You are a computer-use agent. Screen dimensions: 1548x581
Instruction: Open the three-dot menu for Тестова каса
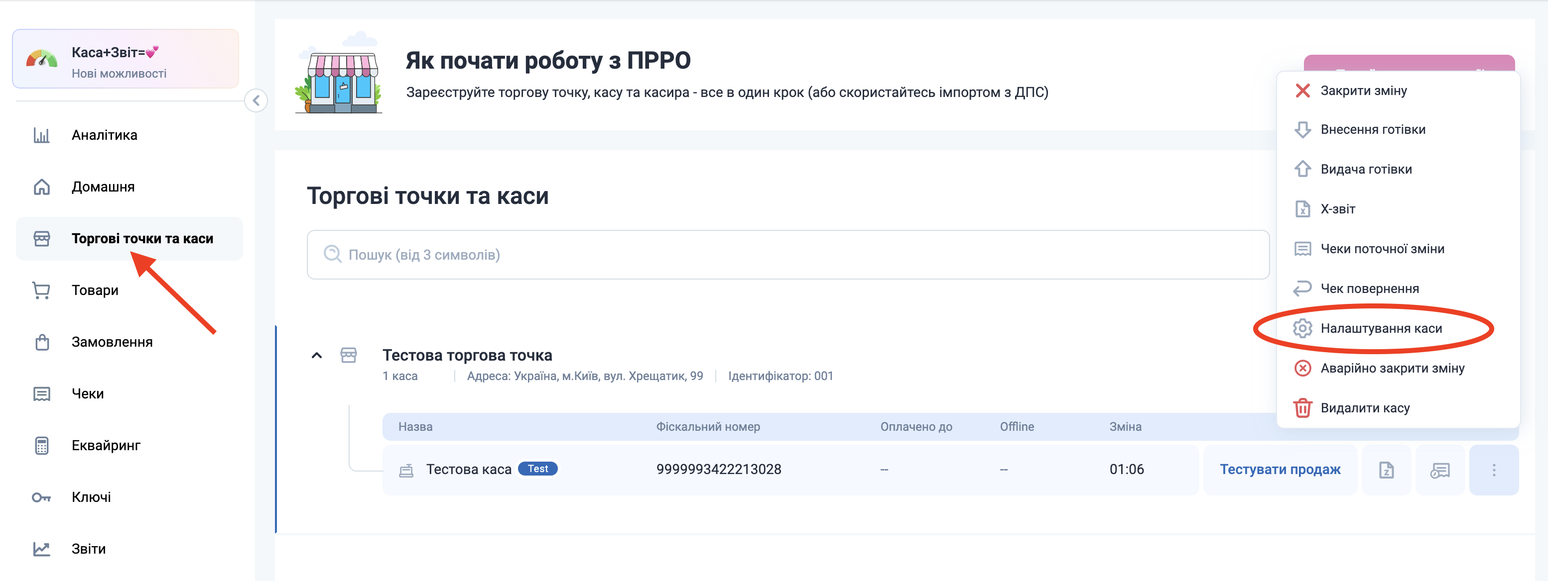(x=1493, y=470)
